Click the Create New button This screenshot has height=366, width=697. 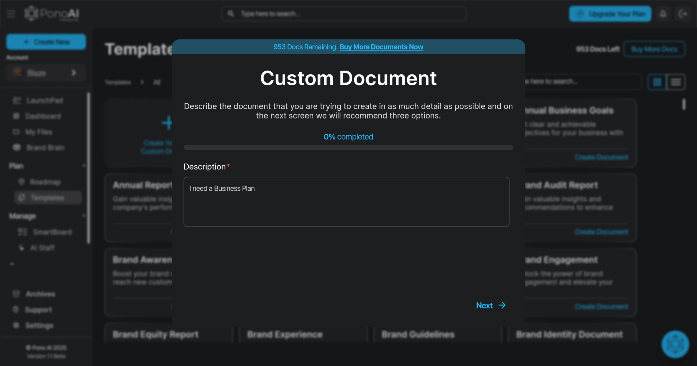[46, 42]
